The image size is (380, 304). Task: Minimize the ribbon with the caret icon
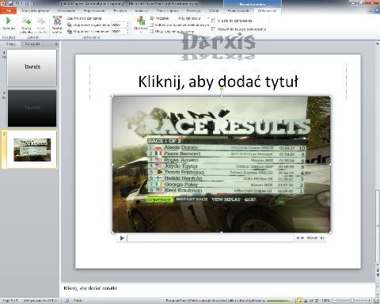370,10
